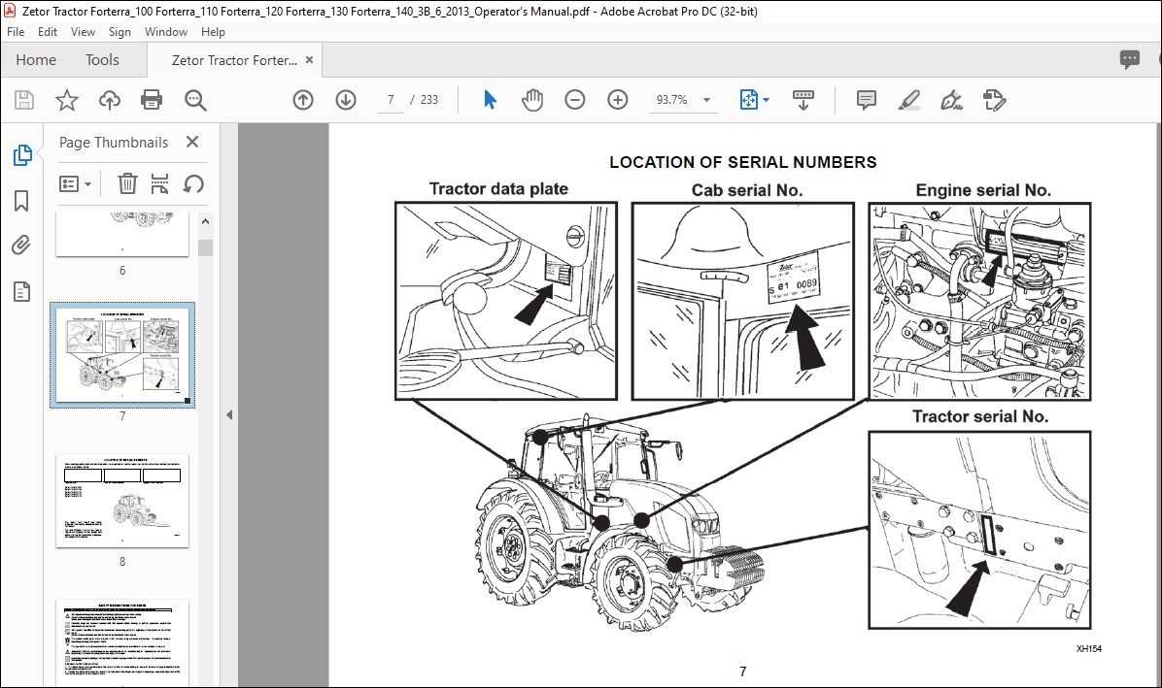Open the Edit menu
Screen dimensions: 1162x688
(48, 32)
